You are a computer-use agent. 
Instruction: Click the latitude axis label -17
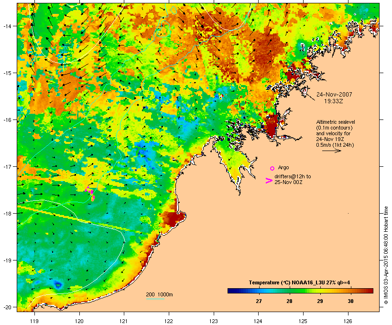point(7,166)
